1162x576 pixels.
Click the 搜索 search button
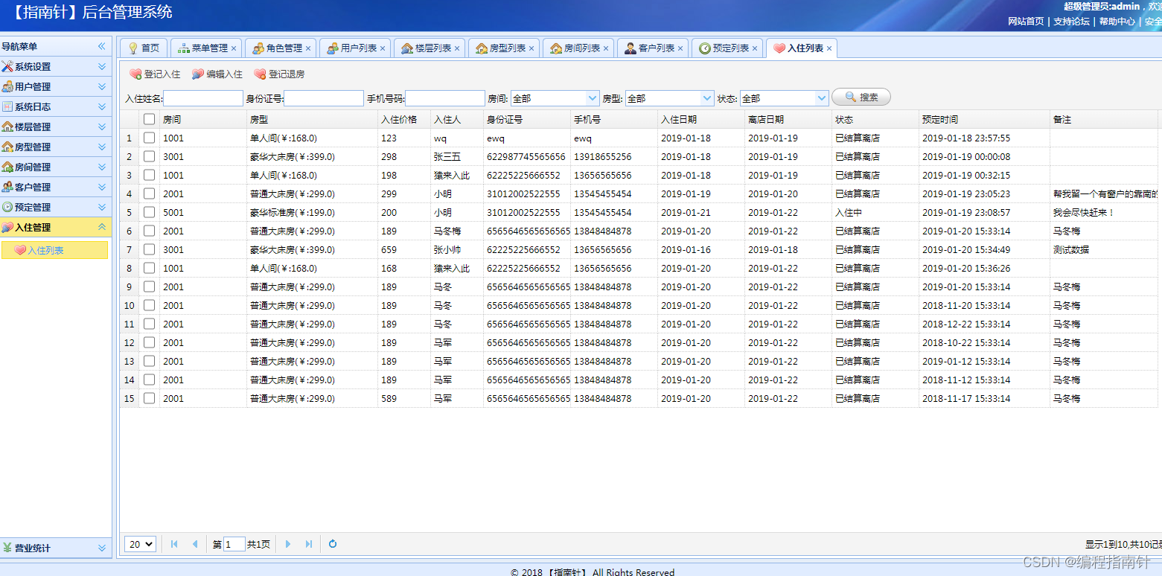click(861, 97)
